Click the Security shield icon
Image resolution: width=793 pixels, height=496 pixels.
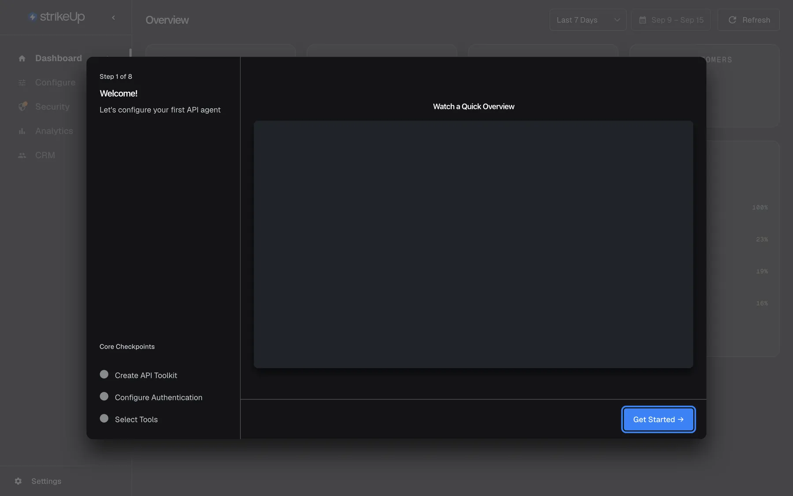[x=22, y=106]
